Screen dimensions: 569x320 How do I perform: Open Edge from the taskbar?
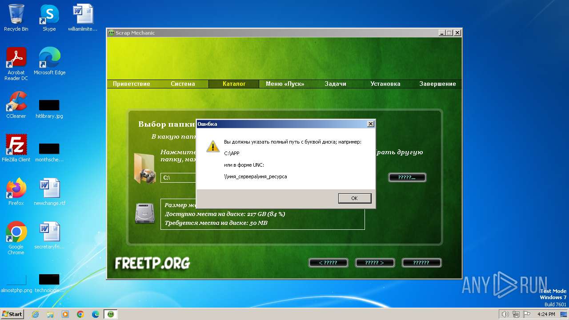95,314
